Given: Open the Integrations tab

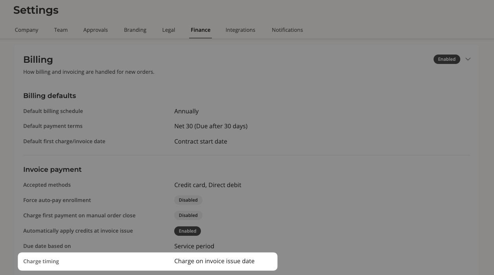Looking at the screenshot, I should 241,30.
